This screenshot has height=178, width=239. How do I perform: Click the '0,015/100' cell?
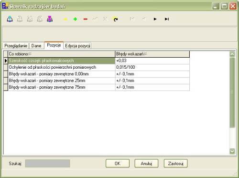coord(152,67)
